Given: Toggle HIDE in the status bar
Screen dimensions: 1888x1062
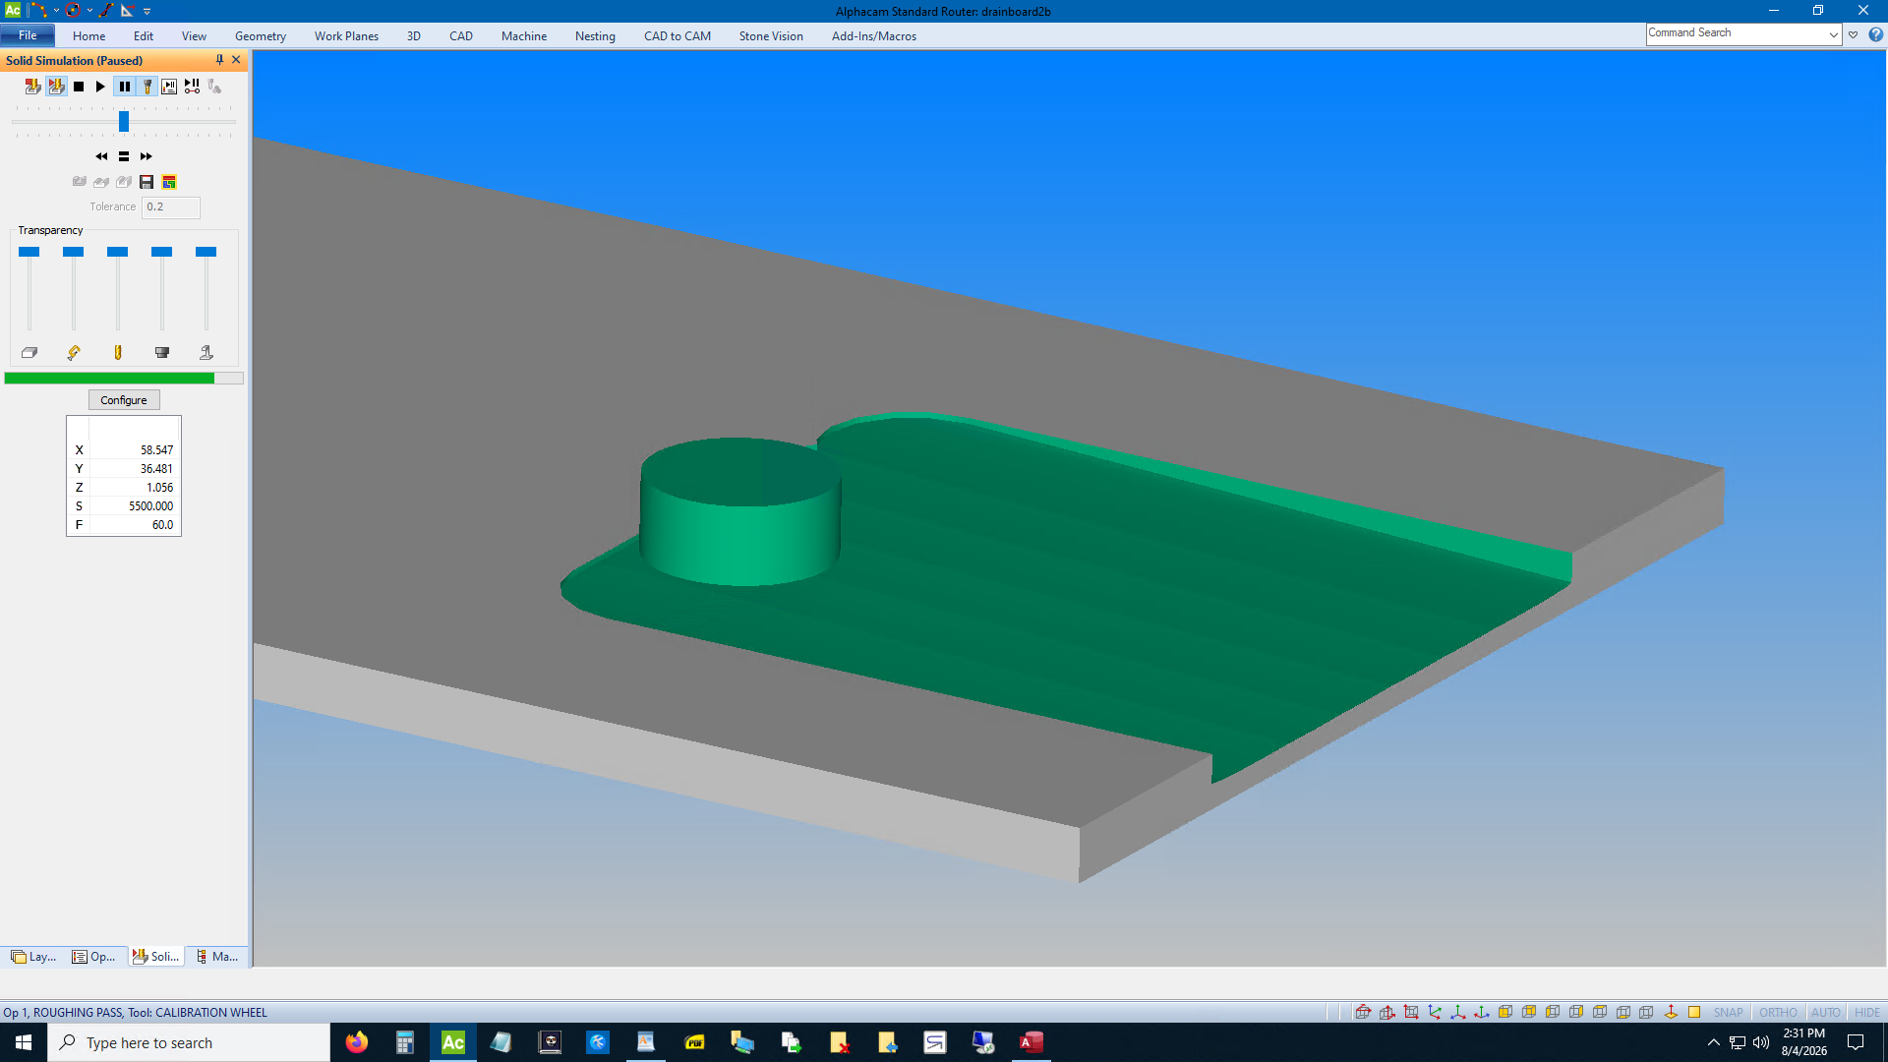Looking at the screenshot, I should (1866, 1013).
